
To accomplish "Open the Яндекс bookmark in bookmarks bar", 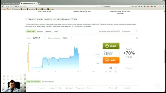I will (4, 9).
